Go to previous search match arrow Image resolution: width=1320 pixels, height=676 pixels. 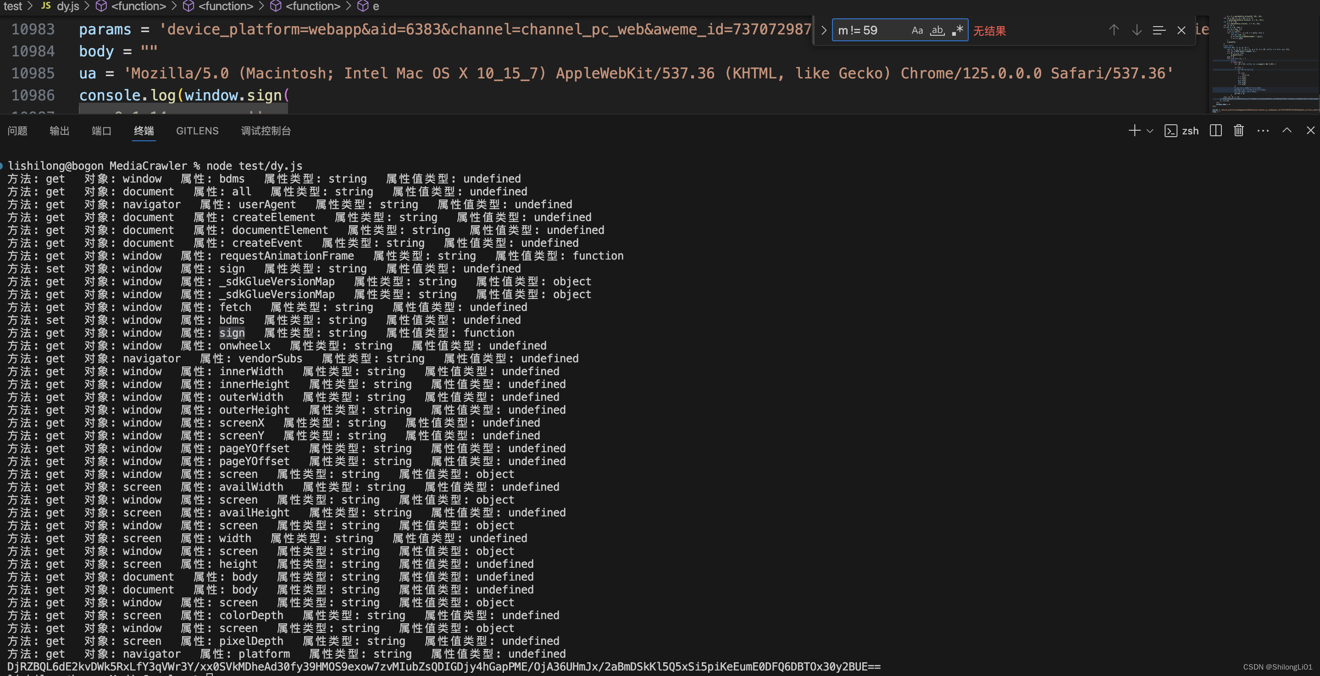[1114, 30]
